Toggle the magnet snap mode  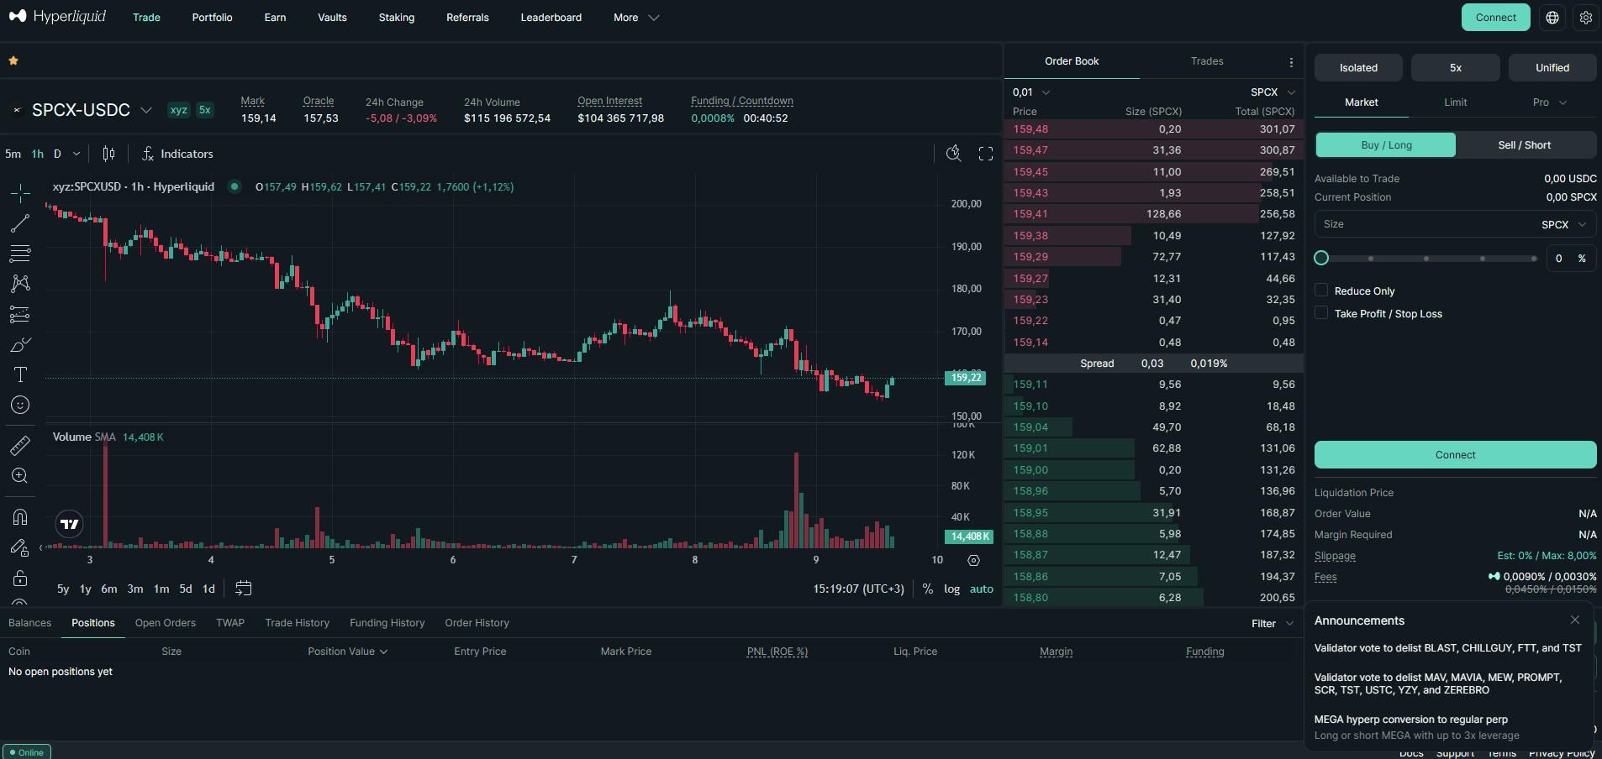(20, 516)
